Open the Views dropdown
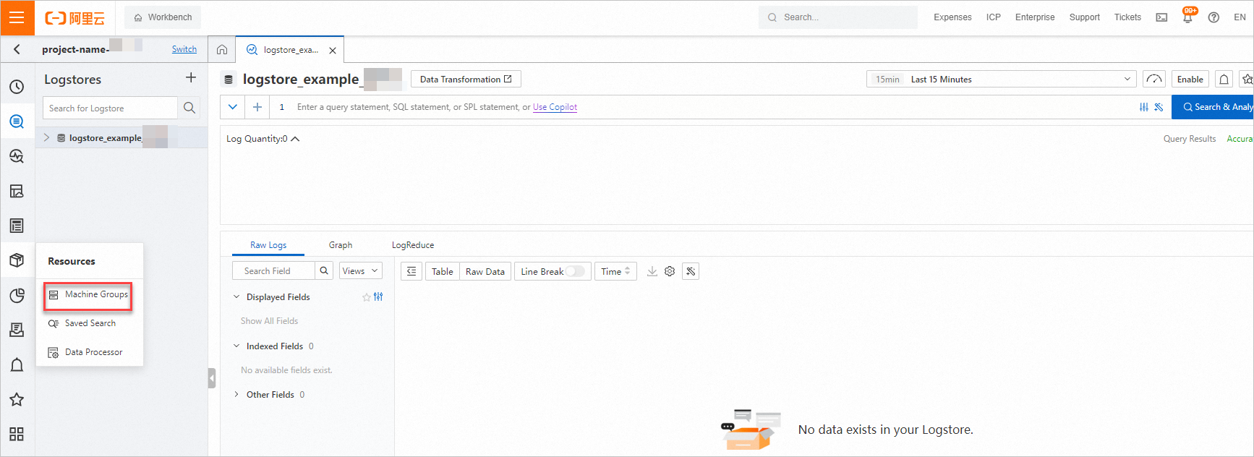1254x457 pixels. tap(360, 270)
